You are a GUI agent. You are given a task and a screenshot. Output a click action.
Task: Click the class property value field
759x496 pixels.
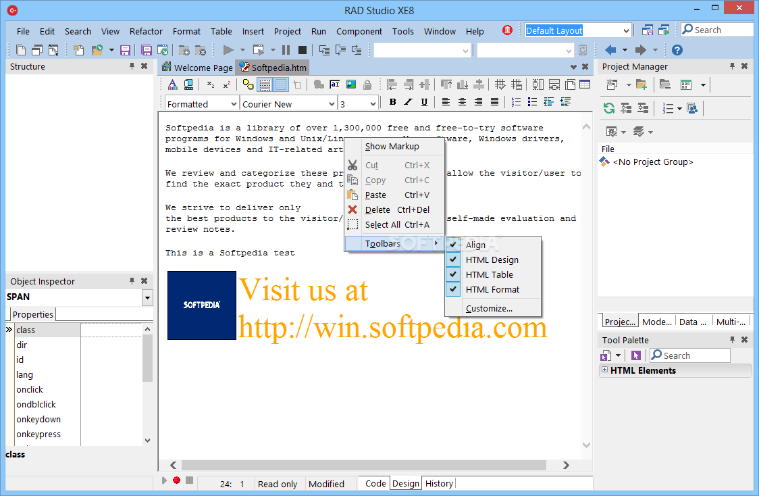[x=111, y=330]
